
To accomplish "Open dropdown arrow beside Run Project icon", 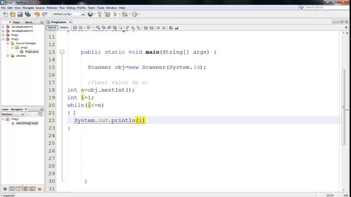I will tap(120, 14).
